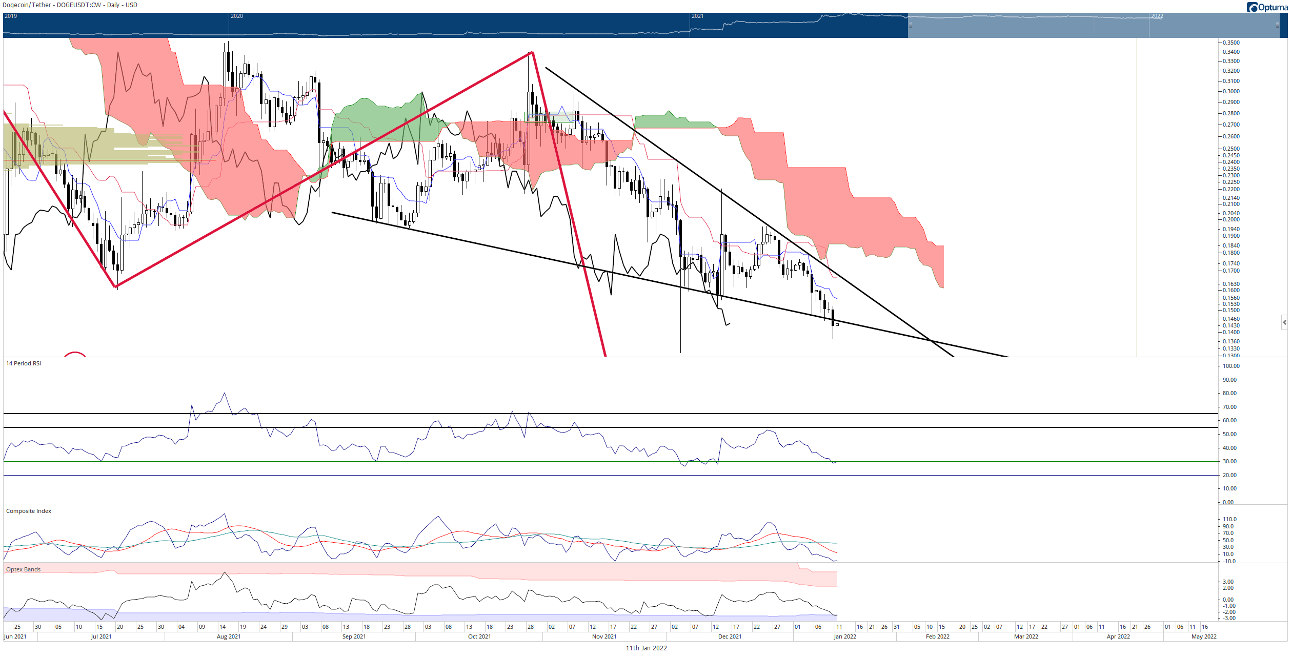Click the right grip of overview range
The width and height of the screenshot is (1291, 658).
tap(1277, 25)
